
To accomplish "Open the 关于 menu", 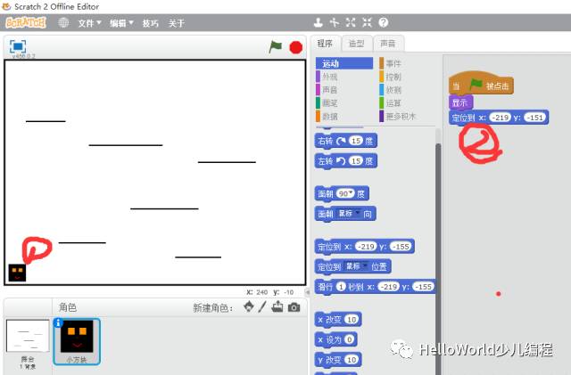I will point(177,23).
